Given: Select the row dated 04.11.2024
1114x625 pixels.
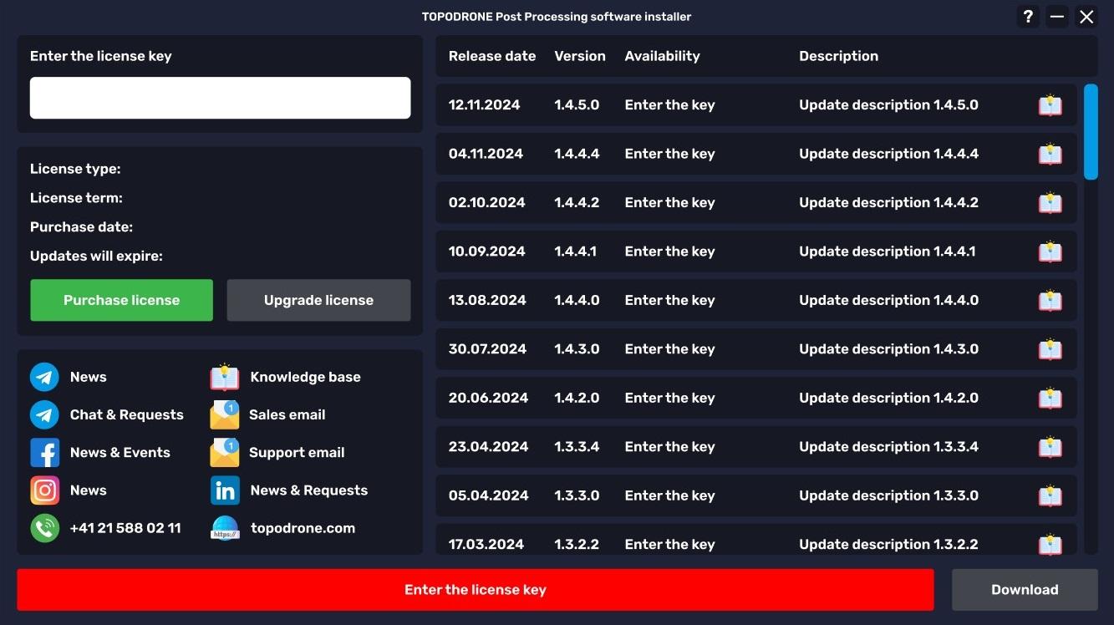Looking at the screenshot, I should (756, 154).
